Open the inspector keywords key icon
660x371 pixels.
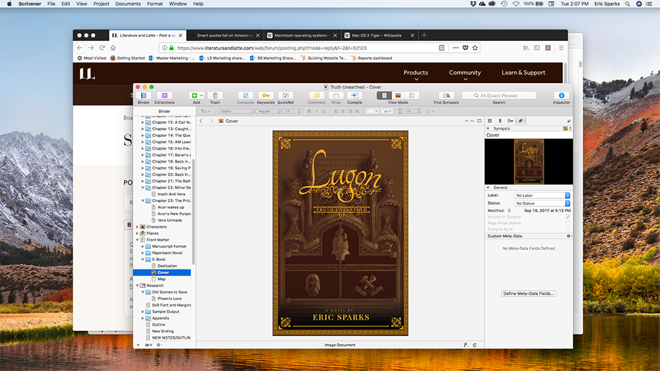[x=510, y=121]
